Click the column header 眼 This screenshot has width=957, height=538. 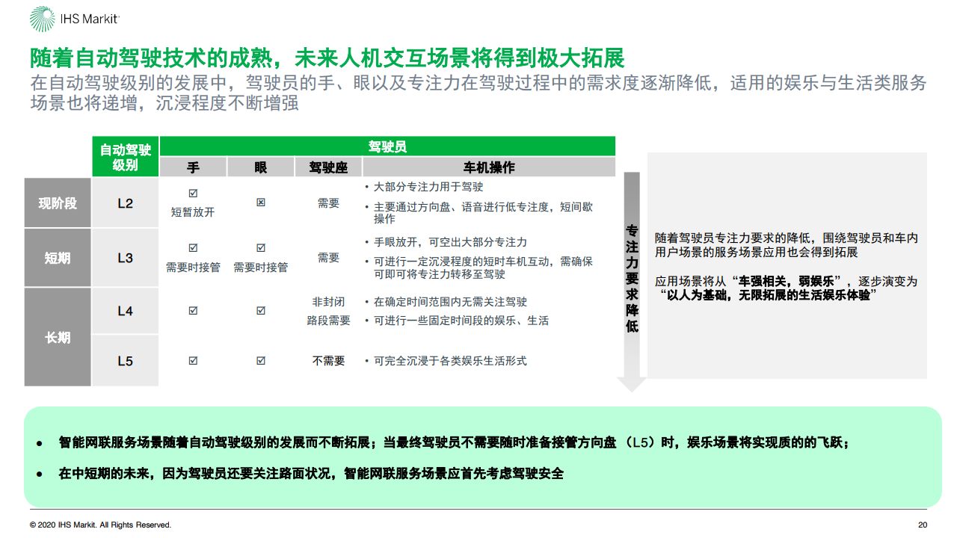click(x=260, y=167)
